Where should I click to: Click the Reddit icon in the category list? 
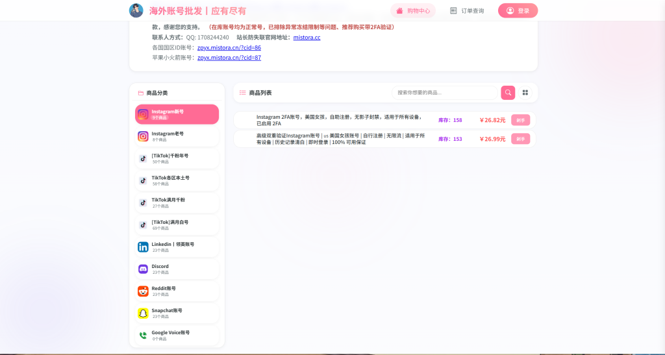point(143,291)
